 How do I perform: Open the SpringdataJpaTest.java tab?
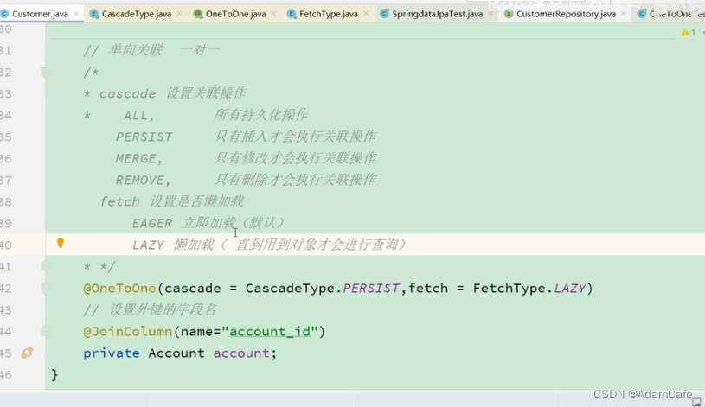(x=437, y=14)
